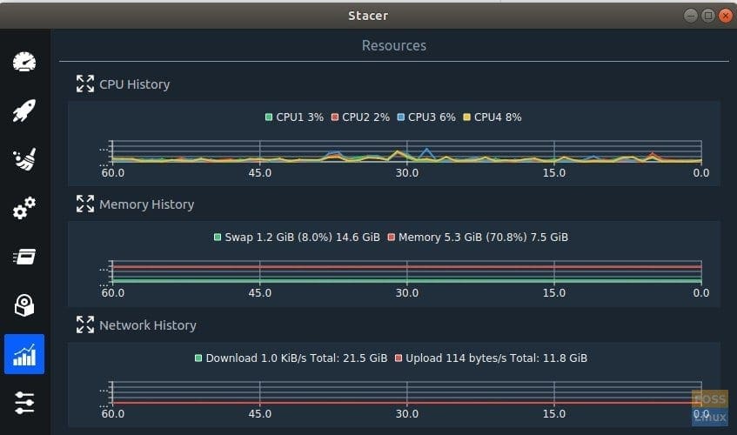Toggle CPU1 green legend swatch
The width and height of the screenshot is (737, 435).
(269, 117)
